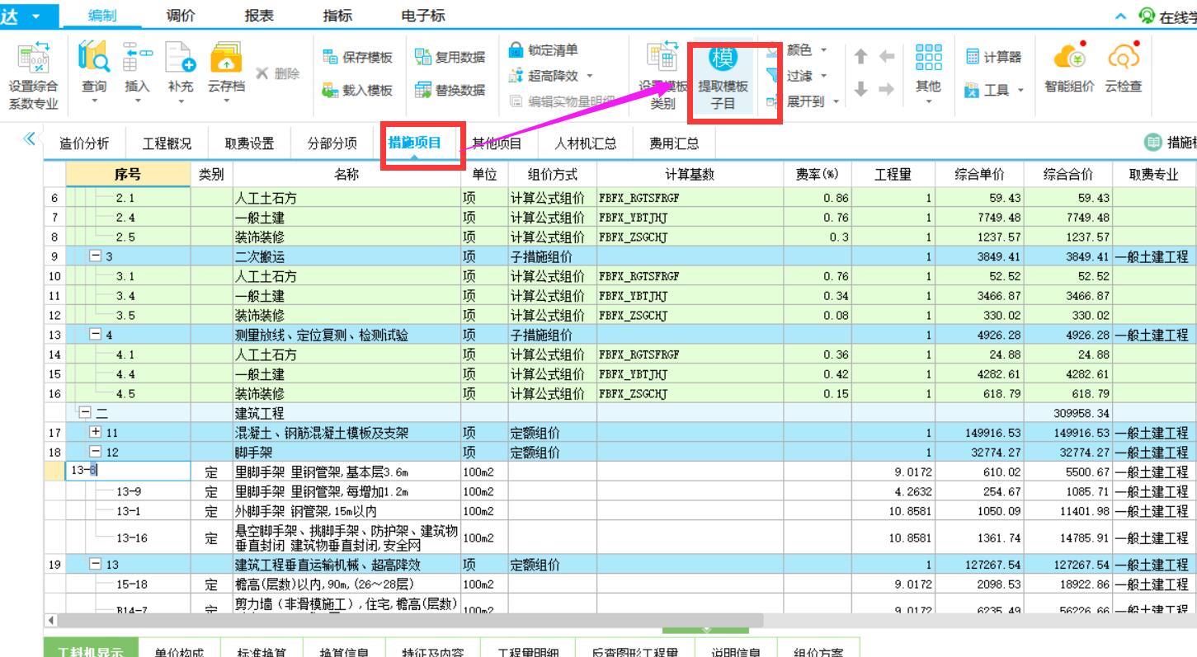The height and width of the screenshot is (657, 1197).
Task: Click 保存模板 save template
Action: (357, 58)
